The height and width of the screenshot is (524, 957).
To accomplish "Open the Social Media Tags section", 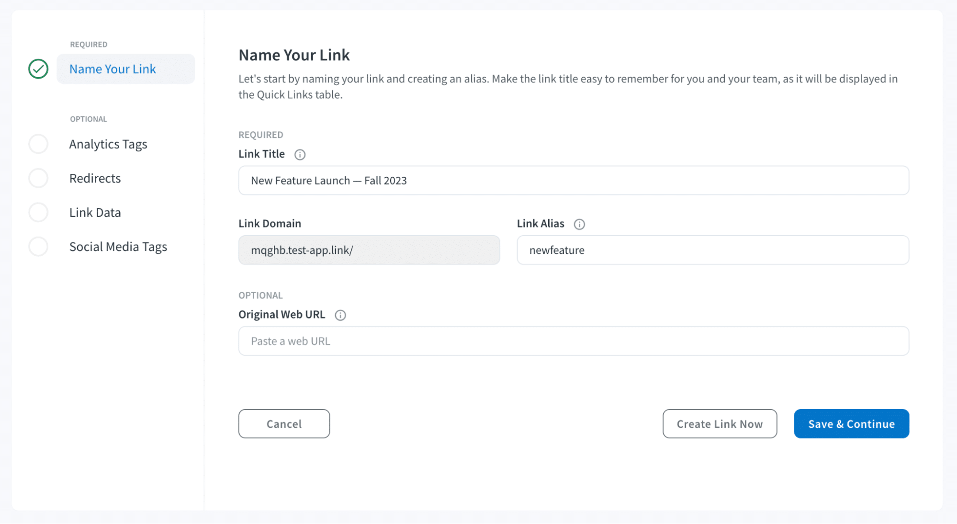I will pos(118,246).
